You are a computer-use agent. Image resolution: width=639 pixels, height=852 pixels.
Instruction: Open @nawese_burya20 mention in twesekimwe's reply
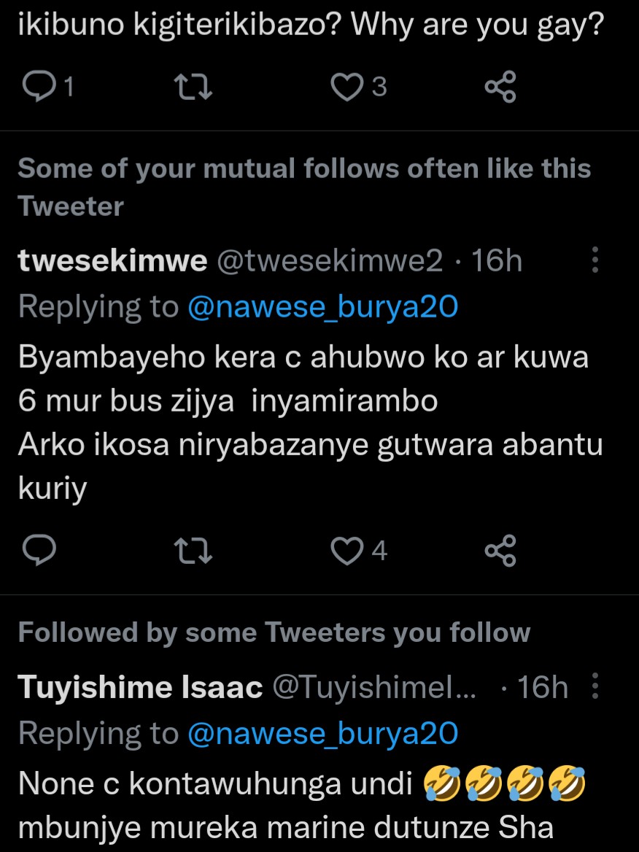click(322, 307)
